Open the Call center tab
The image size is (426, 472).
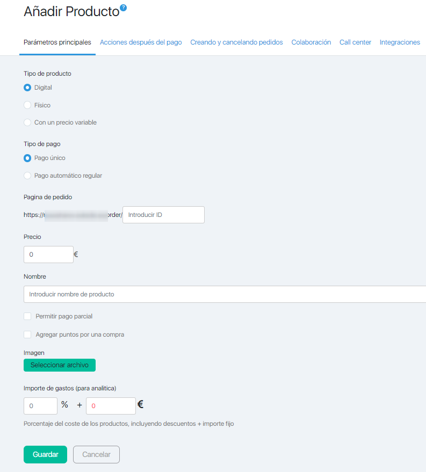355,42
